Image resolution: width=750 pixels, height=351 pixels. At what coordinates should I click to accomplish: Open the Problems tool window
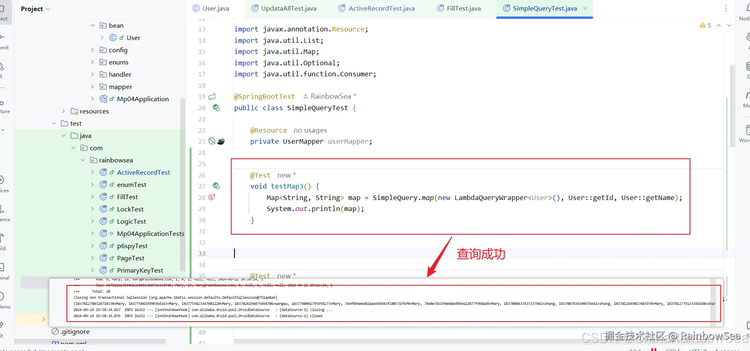[5, 301]
